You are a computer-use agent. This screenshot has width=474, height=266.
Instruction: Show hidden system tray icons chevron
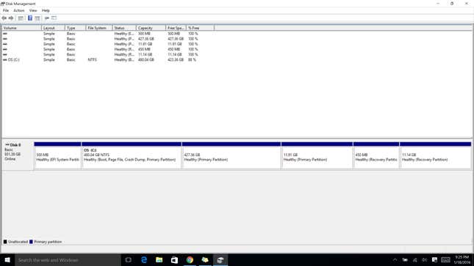click(395, 259)
